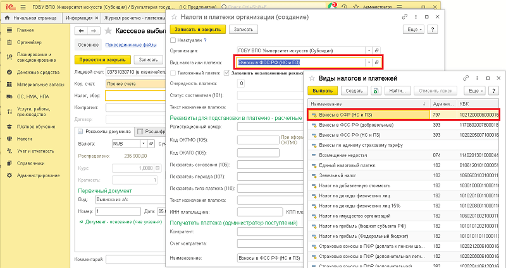Enable the Таможенный платеж checkbox
The image size is (506, 268).
173,73
